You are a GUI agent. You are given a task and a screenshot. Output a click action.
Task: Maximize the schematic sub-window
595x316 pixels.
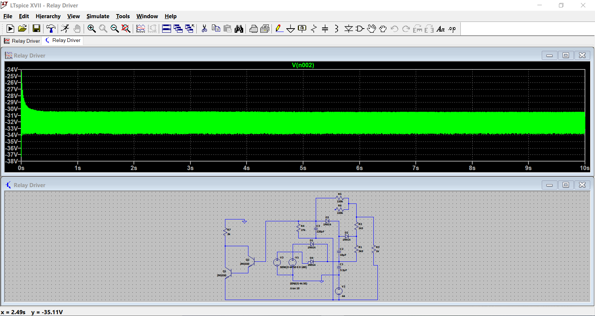coord(566,185)
